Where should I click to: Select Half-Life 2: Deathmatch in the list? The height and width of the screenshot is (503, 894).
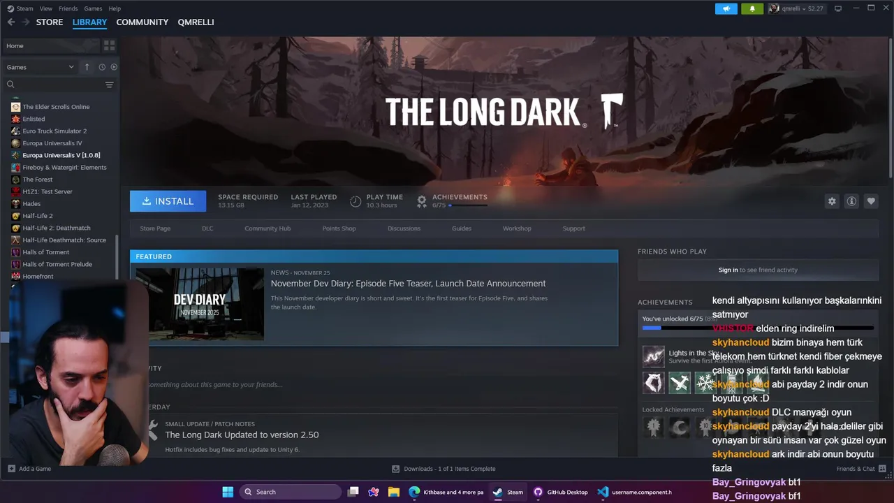tap(56, 228)
